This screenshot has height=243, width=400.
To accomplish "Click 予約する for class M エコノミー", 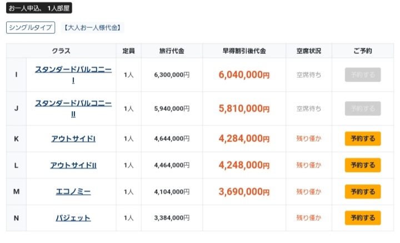I will pyautogui.click(x=363, y=191).
